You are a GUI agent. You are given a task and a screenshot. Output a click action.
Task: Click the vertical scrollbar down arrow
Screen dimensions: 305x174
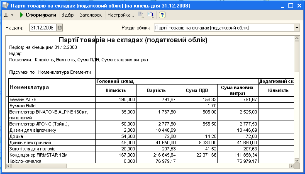click(x=297, y=161)
